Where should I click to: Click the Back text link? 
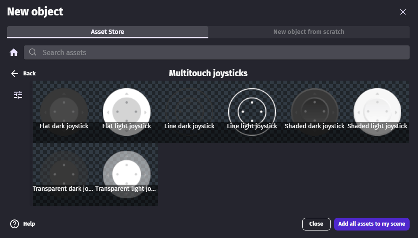click(x=29, y=74)
